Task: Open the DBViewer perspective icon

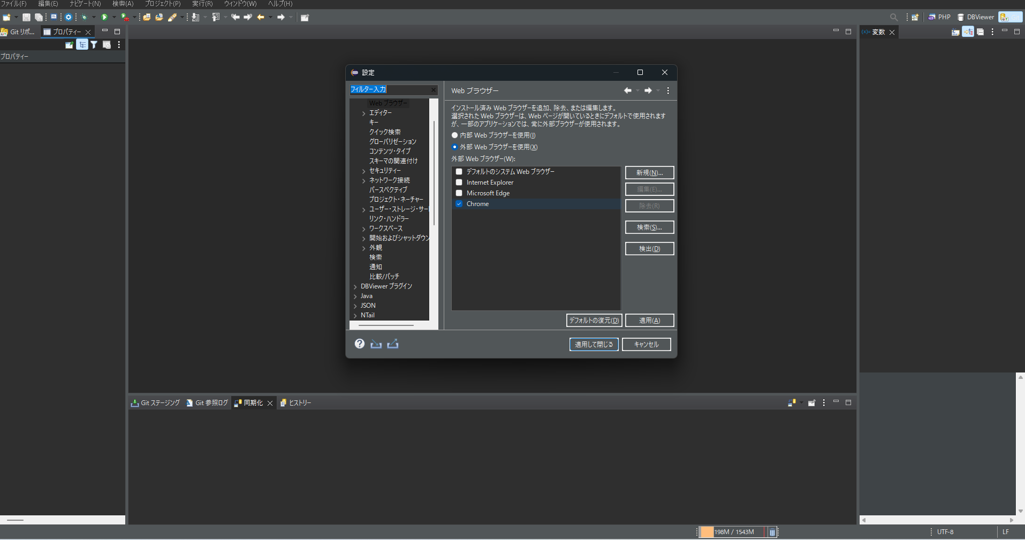Action: tap(975, 17)
